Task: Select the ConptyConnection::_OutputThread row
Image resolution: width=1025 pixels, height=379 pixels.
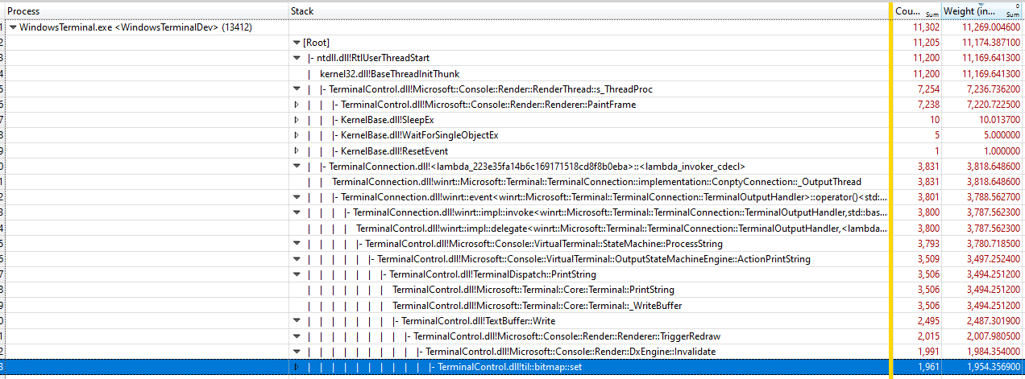Action: [512, 182]
